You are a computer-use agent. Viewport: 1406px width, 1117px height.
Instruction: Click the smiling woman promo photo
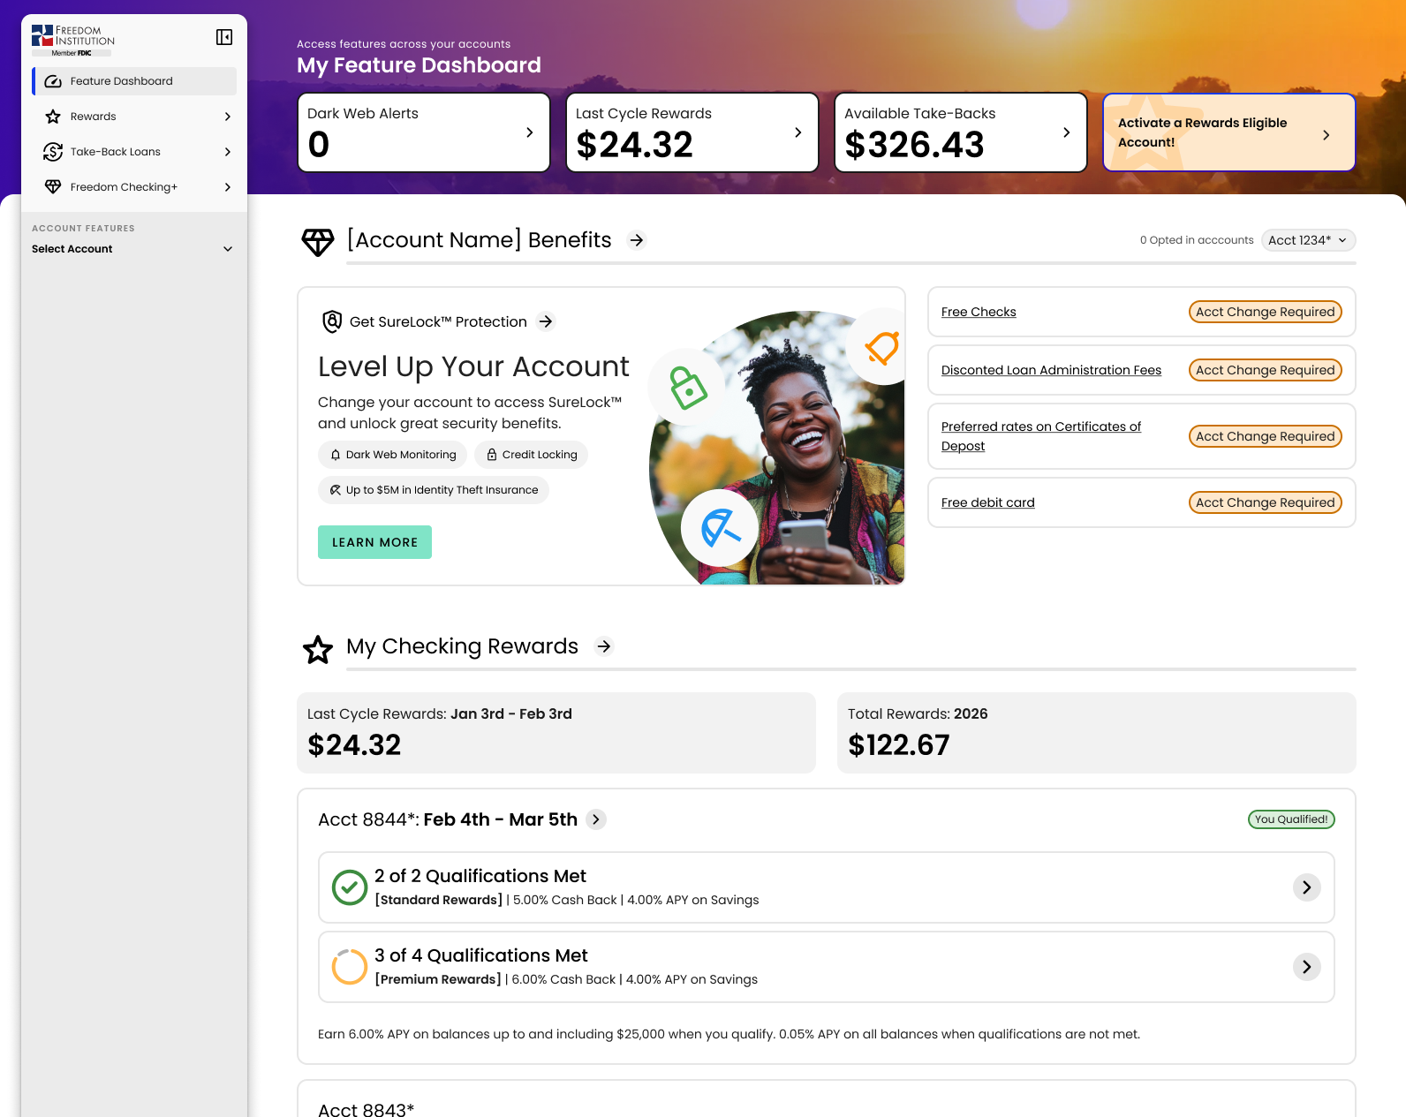tap(779, 449)
